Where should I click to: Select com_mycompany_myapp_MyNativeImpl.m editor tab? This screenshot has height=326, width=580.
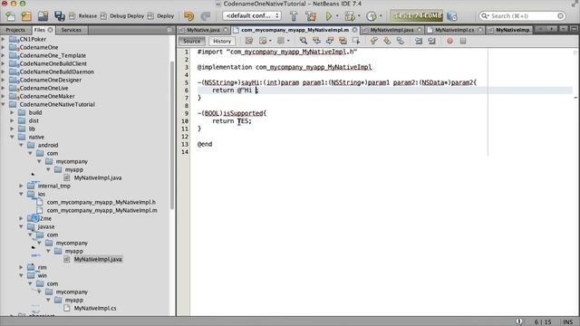(x=295, y=30)
